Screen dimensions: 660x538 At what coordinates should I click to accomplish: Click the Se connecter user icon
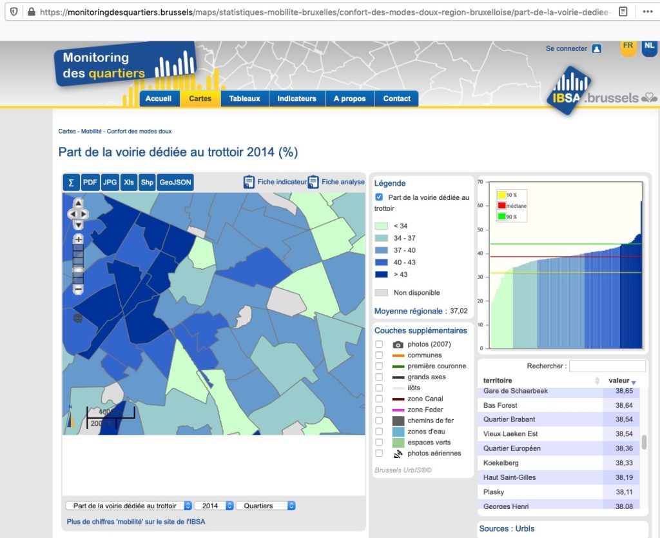[x=597, y=48]
